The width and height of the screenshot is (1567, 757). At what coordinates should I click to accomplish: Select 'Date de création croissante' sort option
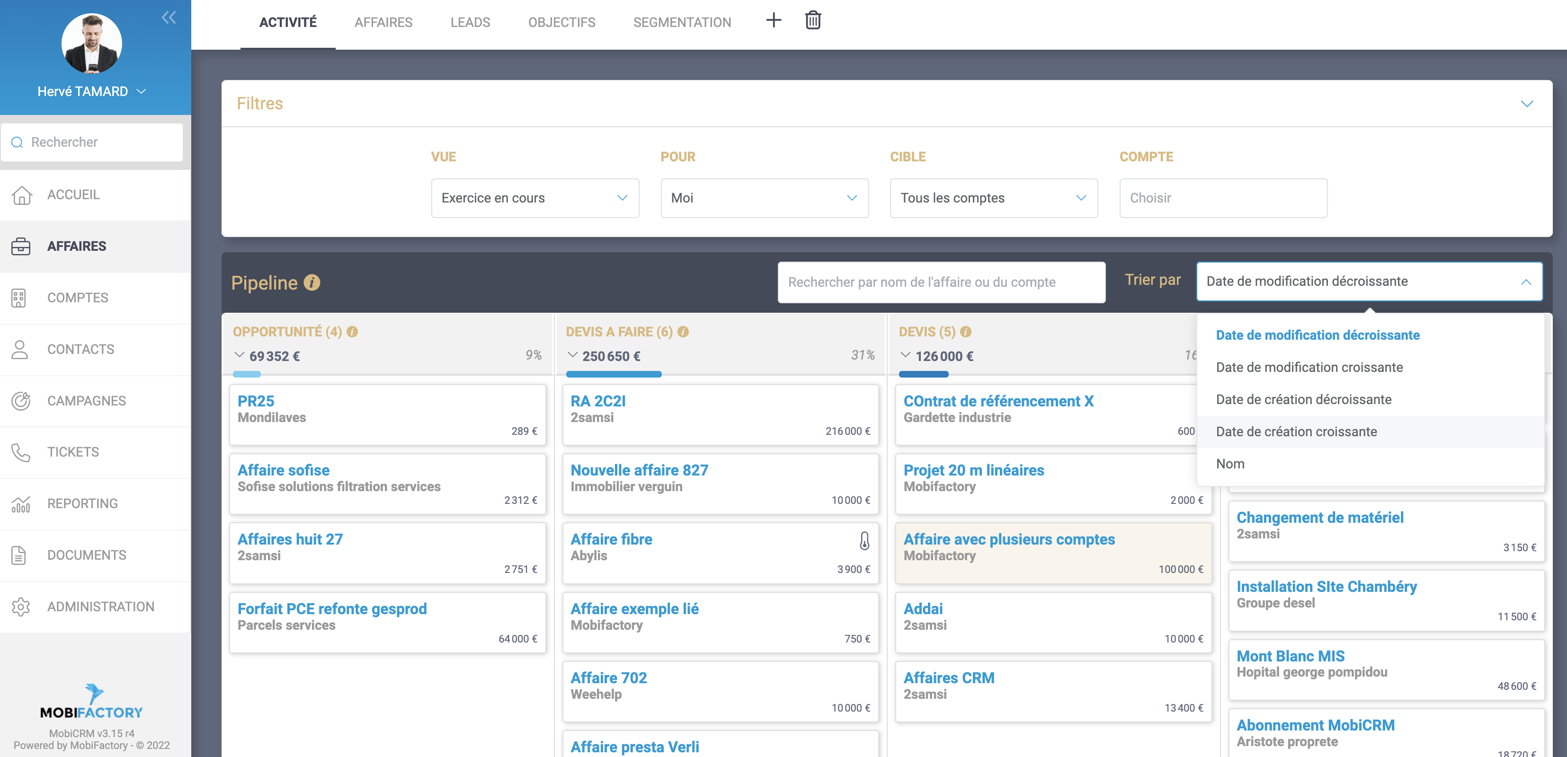(1296, 431)
